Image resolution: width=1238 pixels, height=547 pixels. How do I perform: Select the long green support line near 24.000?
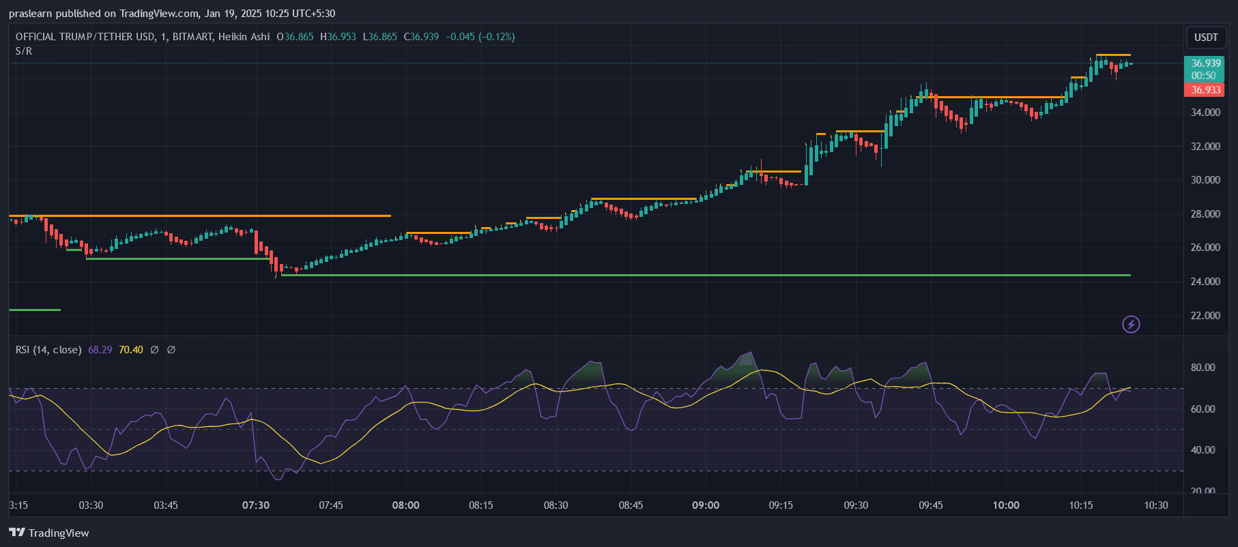coord(682,275)
